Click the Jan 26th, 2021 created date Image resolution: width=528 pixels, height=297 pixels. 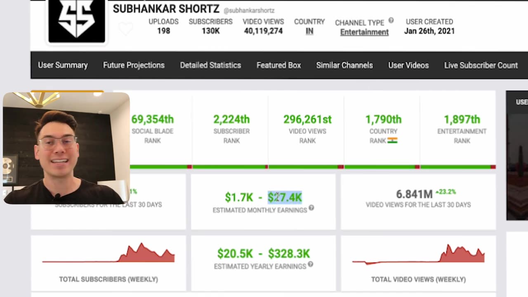429,31
